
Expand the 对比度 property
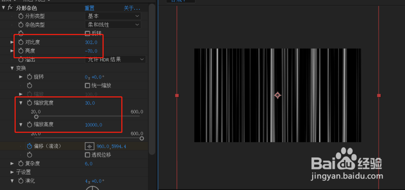click(x=12, y=42)
